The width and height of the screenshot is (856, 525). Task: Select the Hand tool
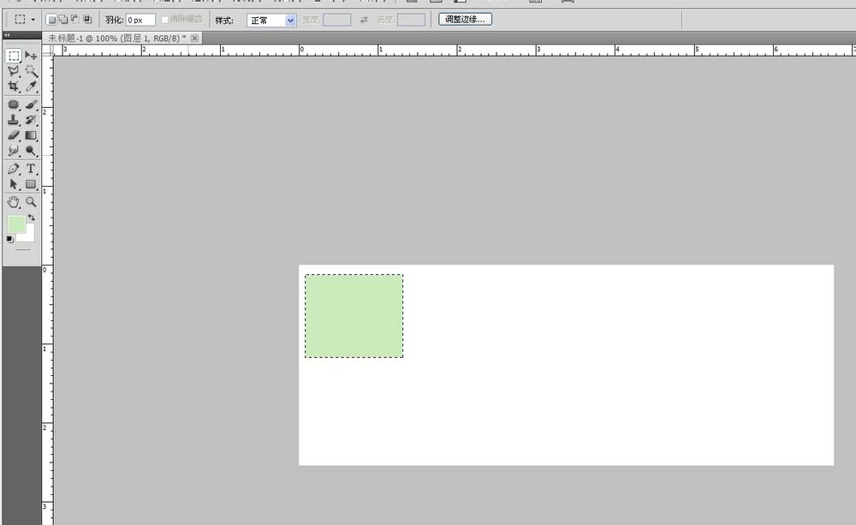coord(12,200)
